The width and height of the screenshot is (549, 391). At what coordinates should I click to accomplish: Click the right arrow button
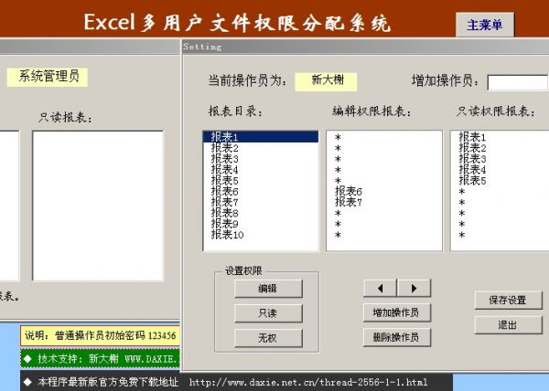(414, 288)
